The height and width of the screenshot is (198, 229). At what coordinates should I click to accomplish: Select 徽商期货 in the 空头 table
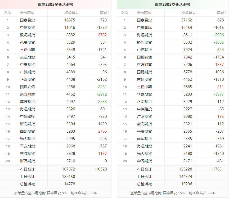(x=144, y=124)
